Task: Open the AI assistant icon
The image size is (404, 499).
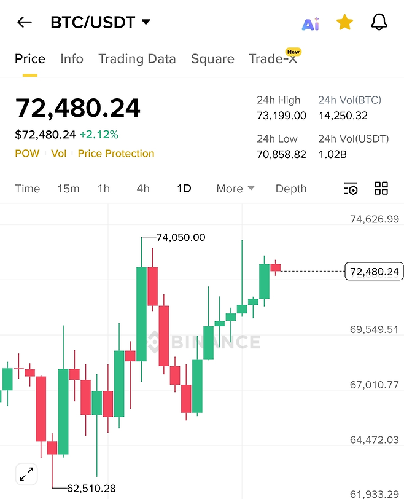Action: tap(311, 23)
